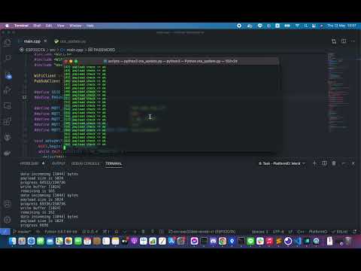Image resolution: width=361 pixels, height=271 pixels.
Task: Select PROBLEMS panel tab
Action: pos(29,163)
